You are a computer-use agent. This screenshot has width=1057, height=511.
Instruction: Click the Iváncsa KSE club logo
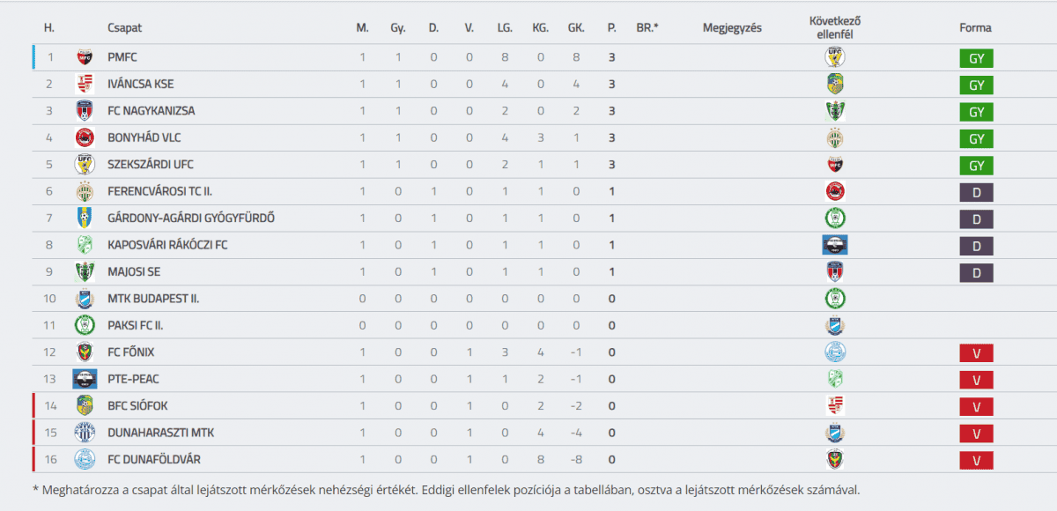coord(85,85)
